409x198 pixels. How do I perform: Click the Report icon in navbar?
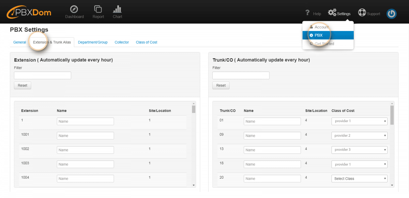[x=98, y=9]
